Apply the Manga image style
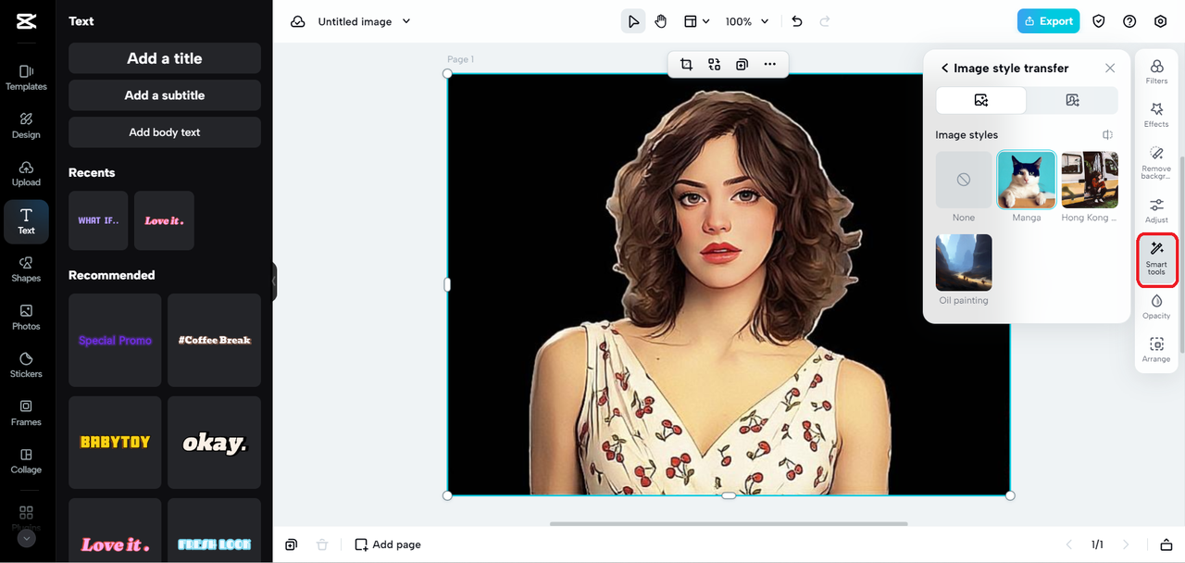The width and height of the screenshot is (1185, 563). pyautogui.click(x=1026, y=179)
